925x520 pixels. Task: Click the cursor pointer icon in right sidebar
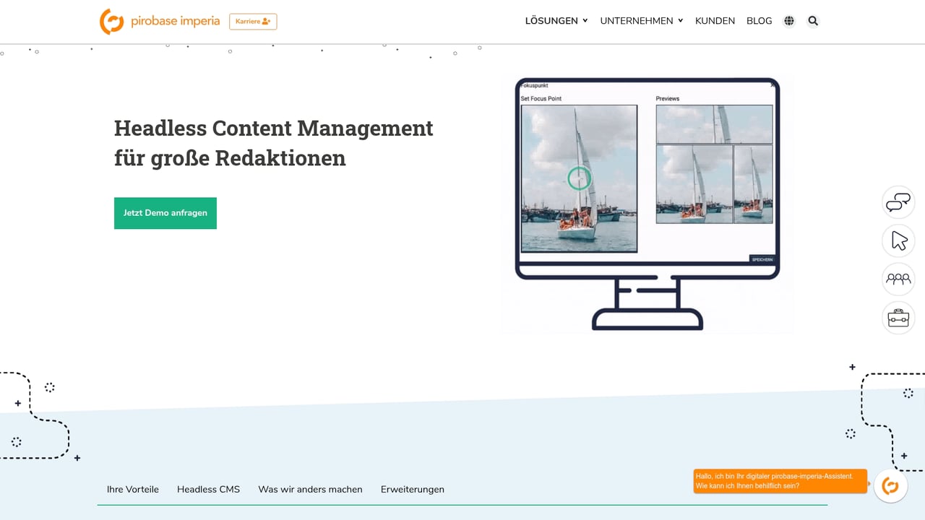click(x=898, y=240)
